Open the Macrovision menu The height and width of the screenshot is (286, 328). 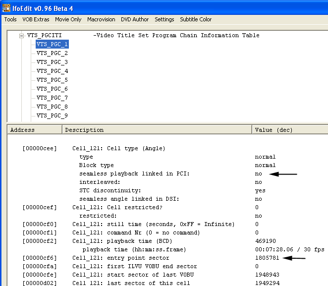click(101, 20)
